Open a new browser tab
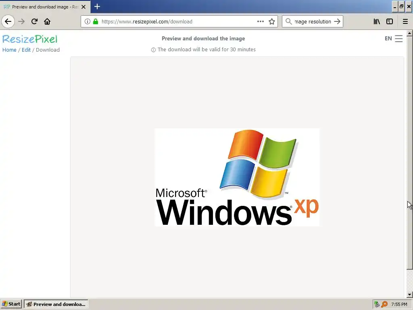Viewport: 413px width, 310px height. pyautogui.click(x=97, y=6)
